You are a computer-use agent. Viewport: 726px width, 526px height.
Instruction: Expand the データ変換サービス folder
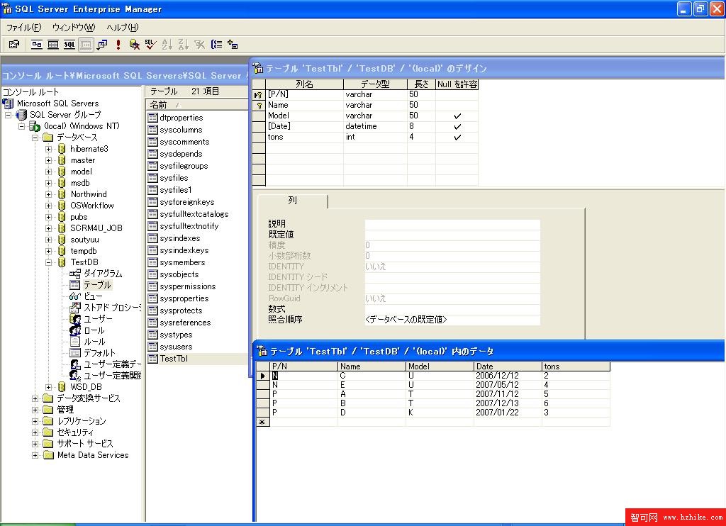[x=35, y=398]
